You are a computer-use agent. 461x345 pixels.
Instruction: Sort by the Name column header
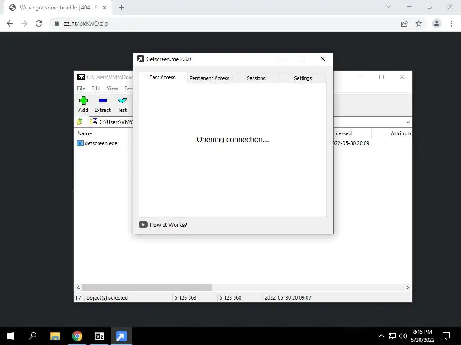click(x=85, y=133)
